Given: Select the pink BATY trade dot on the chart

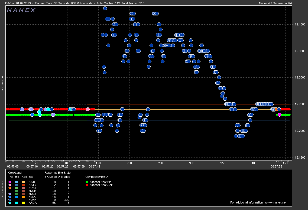Looking at the screenshot, I should (x=88, y=109).
